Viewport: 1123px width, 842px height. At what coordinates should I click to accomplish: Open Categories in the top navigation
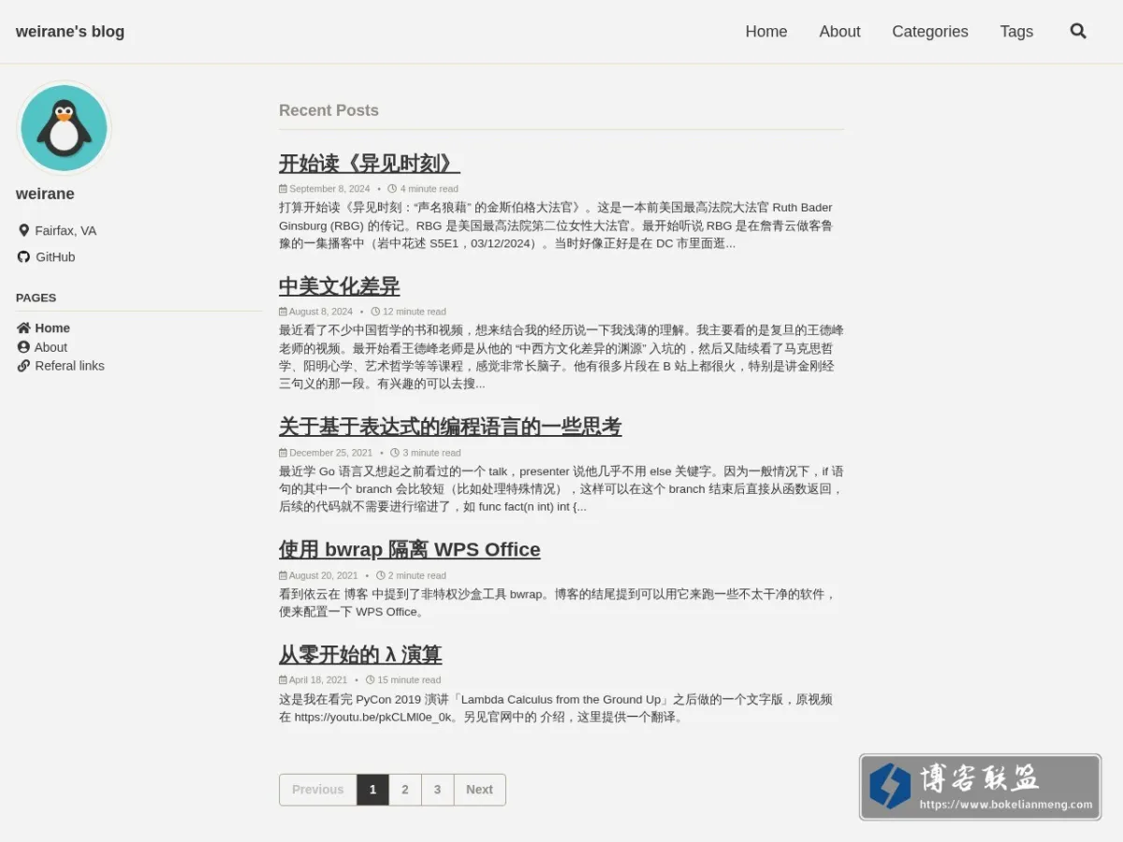[x=930, y=31]
